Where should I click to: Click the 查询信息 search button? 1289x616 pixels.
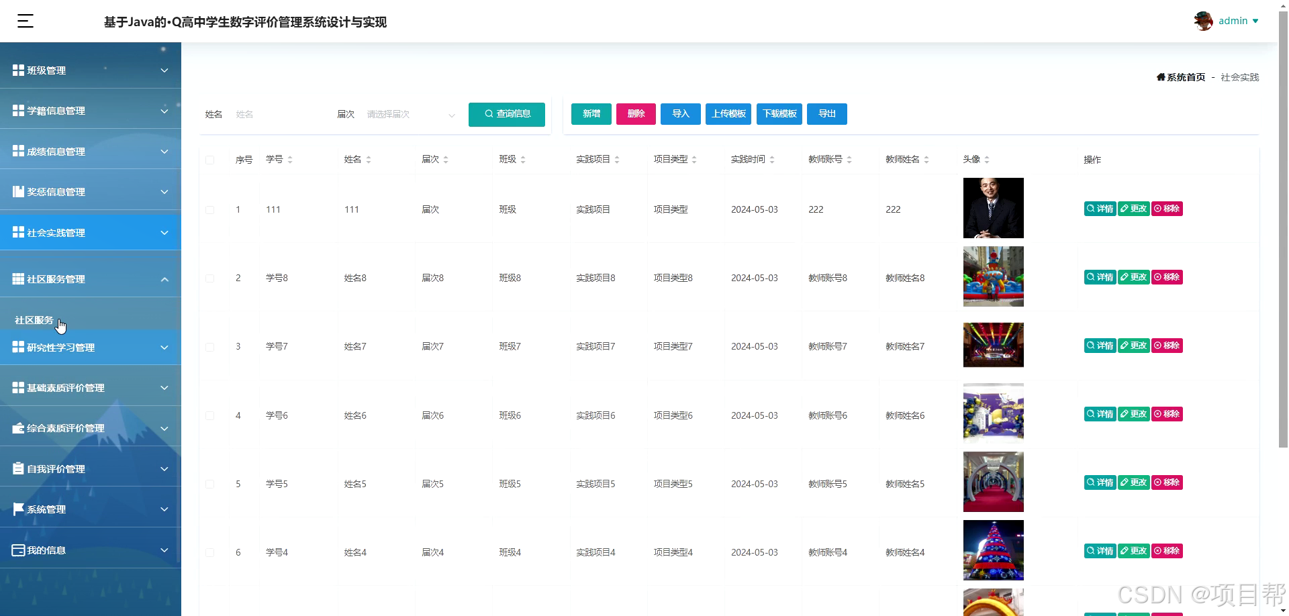pos(507,114)
